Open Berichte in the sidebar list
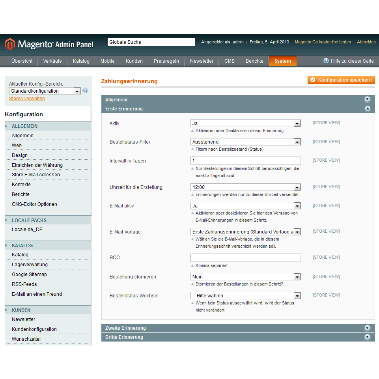379x379 pixels. 48,194
